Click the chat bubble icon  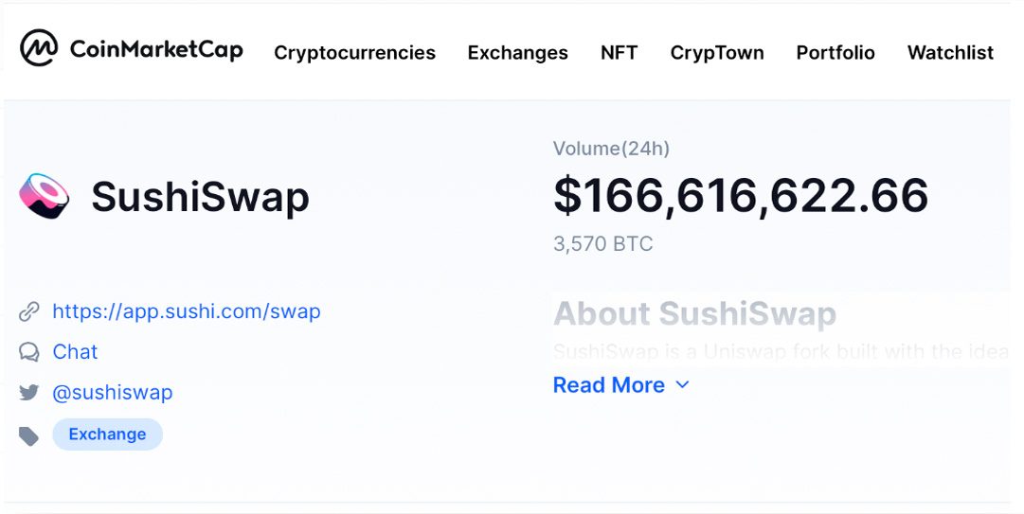click(28, 352)
